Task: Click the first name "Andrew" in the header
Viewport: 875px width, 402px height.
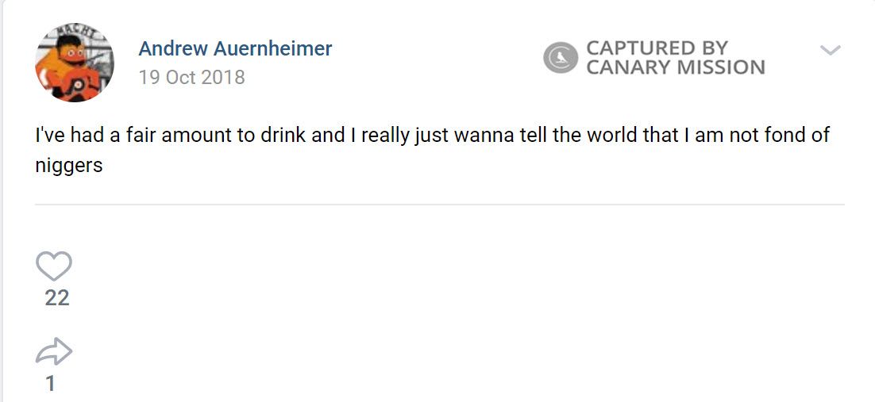Action: pos(172,48)
